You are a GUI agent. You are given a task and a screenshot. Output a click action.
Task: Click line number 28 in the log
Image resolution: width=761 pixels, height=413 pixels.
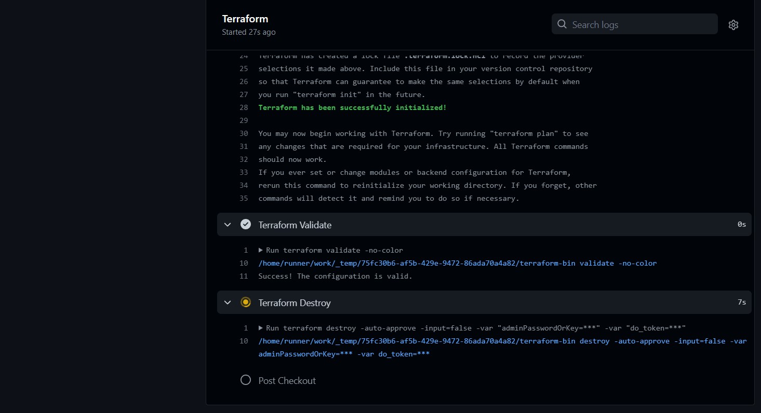(244, 107)
